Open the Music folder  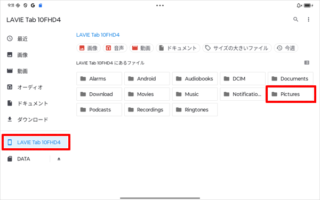point(195,94)
